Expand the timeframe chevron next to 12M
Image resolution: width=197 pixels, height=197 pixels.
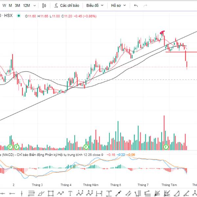(35, 6)
